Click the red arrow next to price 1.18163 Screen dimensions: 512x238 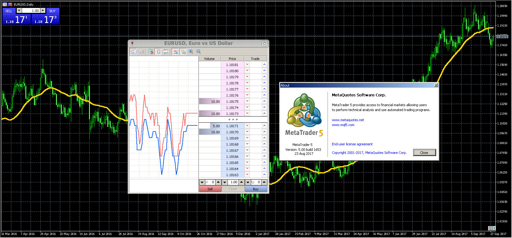[247, 175]
